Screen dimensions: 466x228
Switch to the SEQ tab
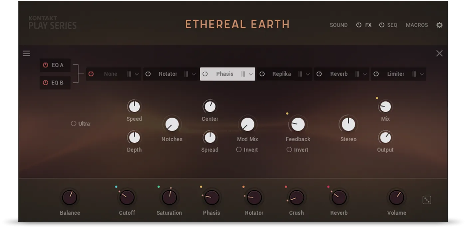coord(392,25)
